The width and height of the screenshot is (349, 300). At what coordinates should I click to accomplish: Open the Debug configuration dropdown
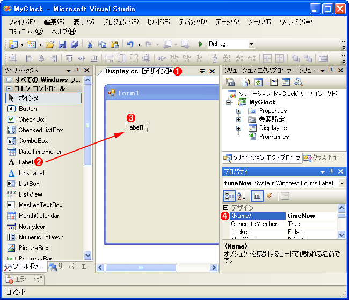(x=251, y=44)
